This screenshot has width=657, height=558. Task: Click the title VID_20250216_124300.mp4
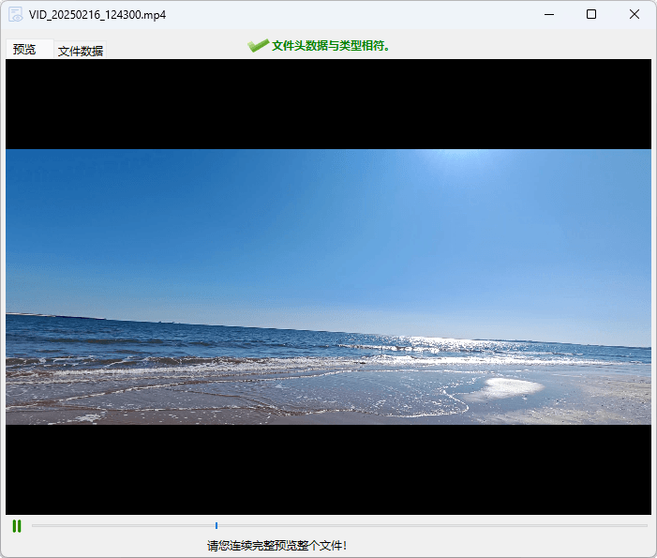97,15
